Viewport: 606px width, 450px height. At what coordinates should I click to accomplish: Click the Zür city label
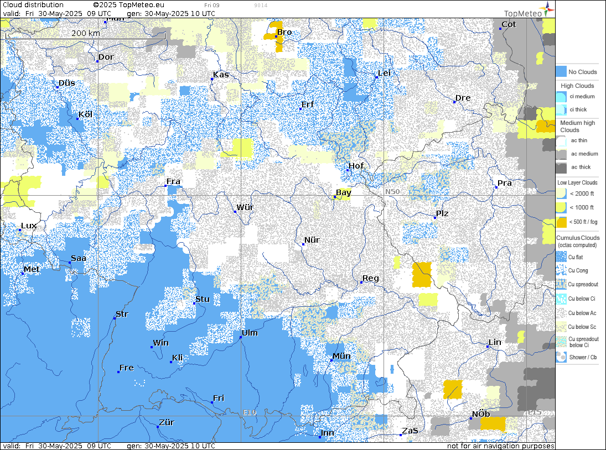click(167, 422)
